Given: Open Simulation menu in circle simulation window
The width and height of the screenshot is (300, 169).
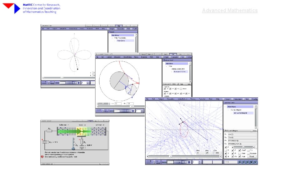Looking at the screenshot, I should click(117, 57).
